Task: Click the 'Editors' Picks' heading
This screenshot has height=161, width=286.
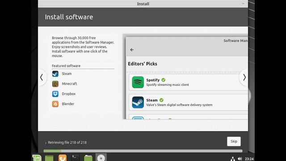Action: (143, 64)
